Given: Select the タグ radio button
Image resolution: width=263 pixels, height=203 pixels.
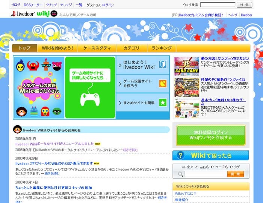Looking at the screenshot, I should pyautogui.click(x=231, y=167).
